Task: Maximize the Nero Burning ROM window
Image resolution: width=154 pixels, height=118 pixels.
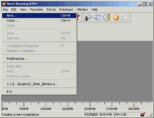Action: point(145,4)
